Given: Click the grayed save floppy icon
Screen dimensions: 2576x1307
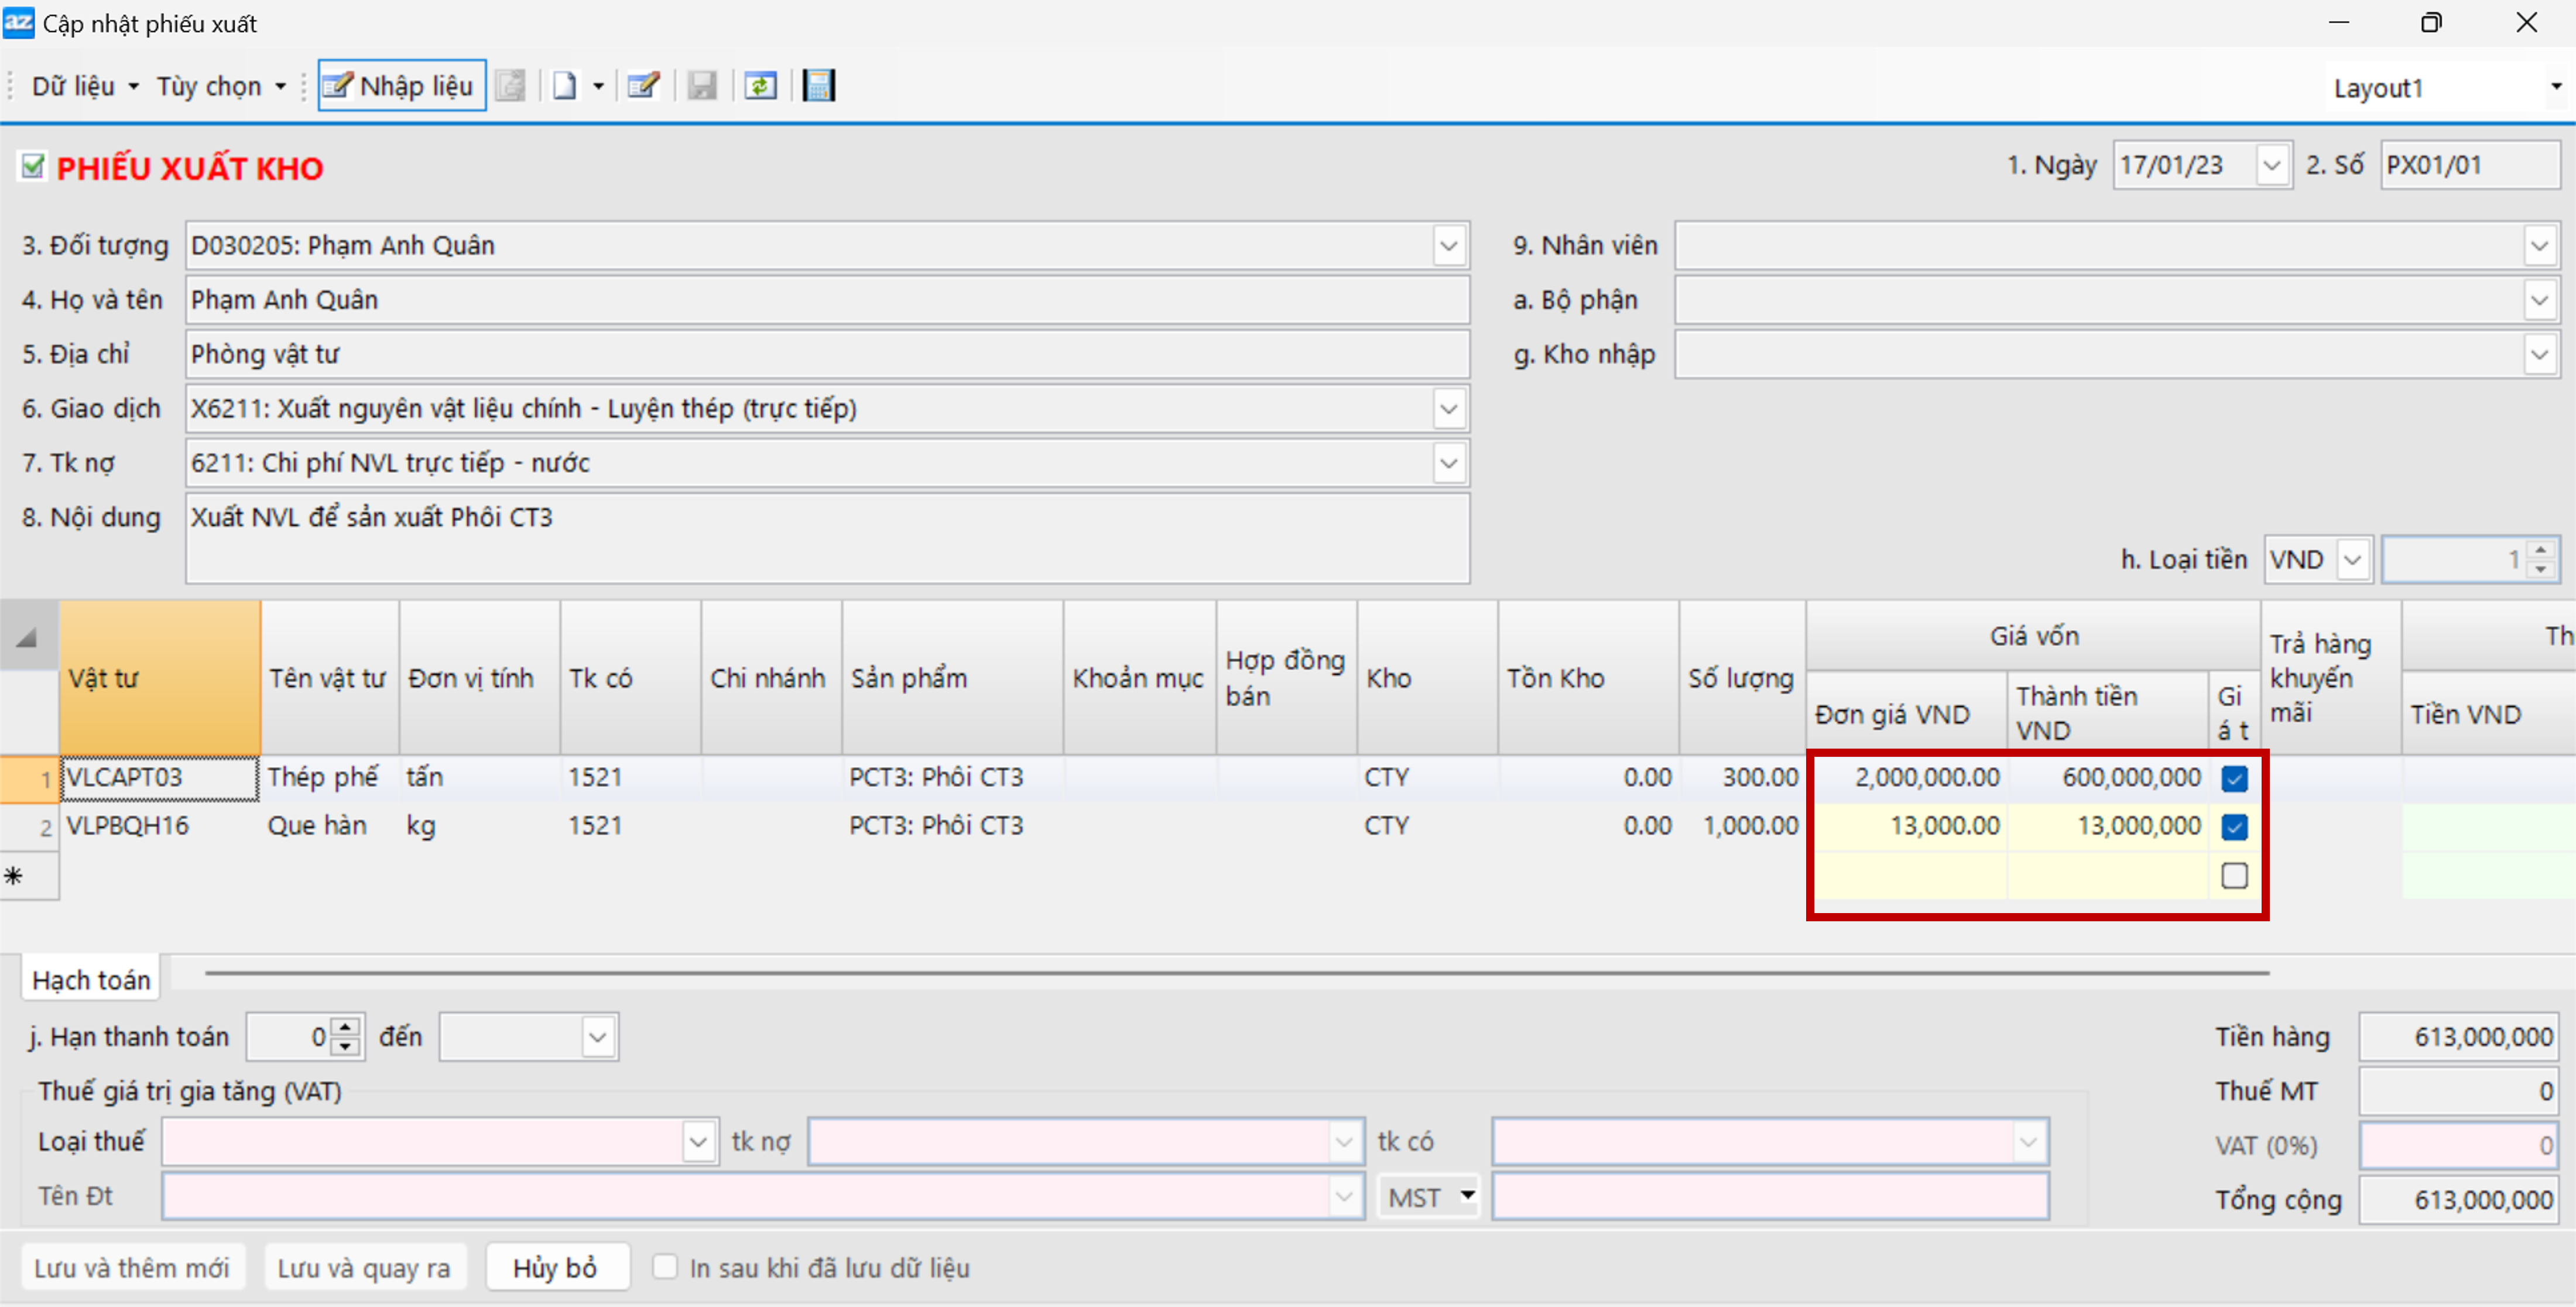Looking at the screenshot, I should (x=702, y=86).
